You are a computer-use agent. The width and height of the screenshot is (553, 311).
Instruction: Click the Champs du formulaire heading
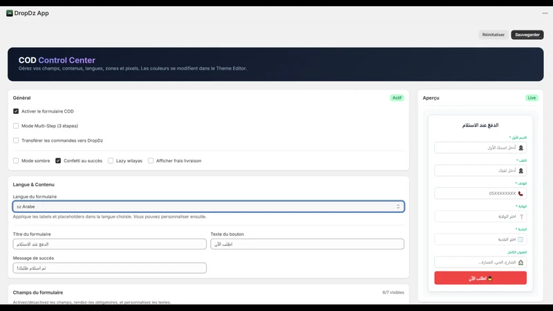point(38,292)
